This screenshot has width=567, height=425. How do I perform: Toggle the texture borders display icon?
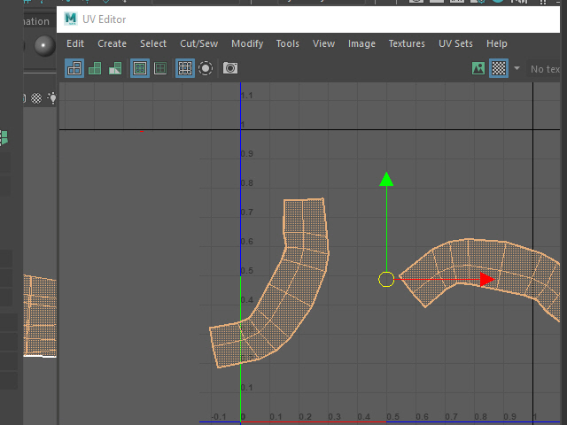click(x=139, y=68)
